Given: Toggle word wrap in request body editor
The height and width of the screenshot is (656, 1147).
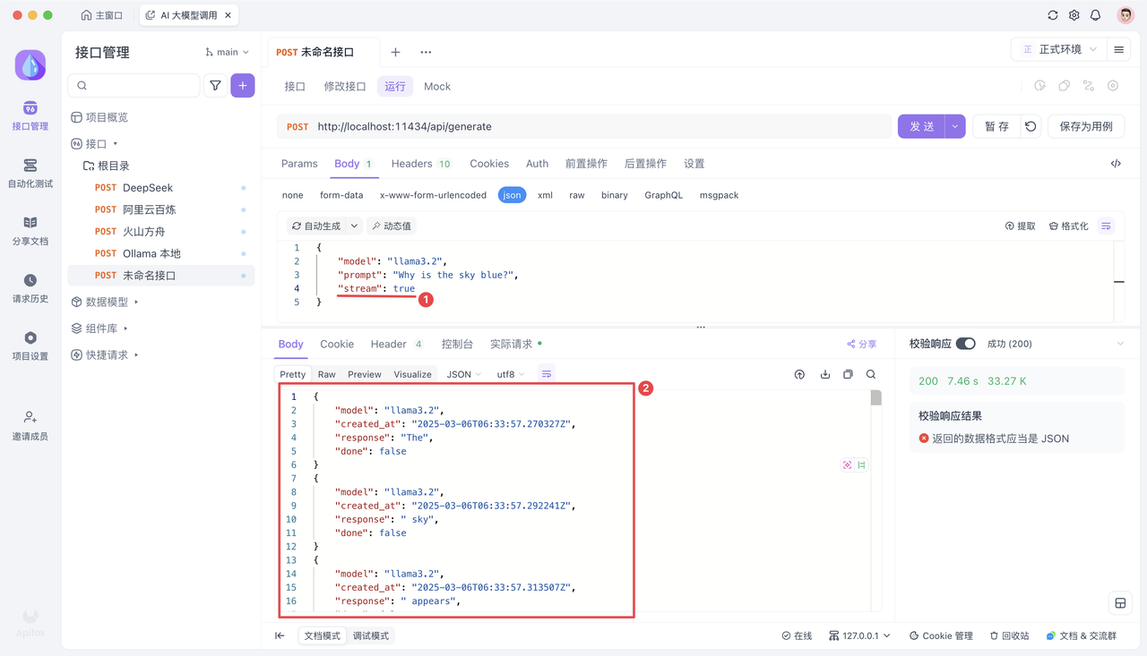Looking at the screenshot, I should point(1106,226).
